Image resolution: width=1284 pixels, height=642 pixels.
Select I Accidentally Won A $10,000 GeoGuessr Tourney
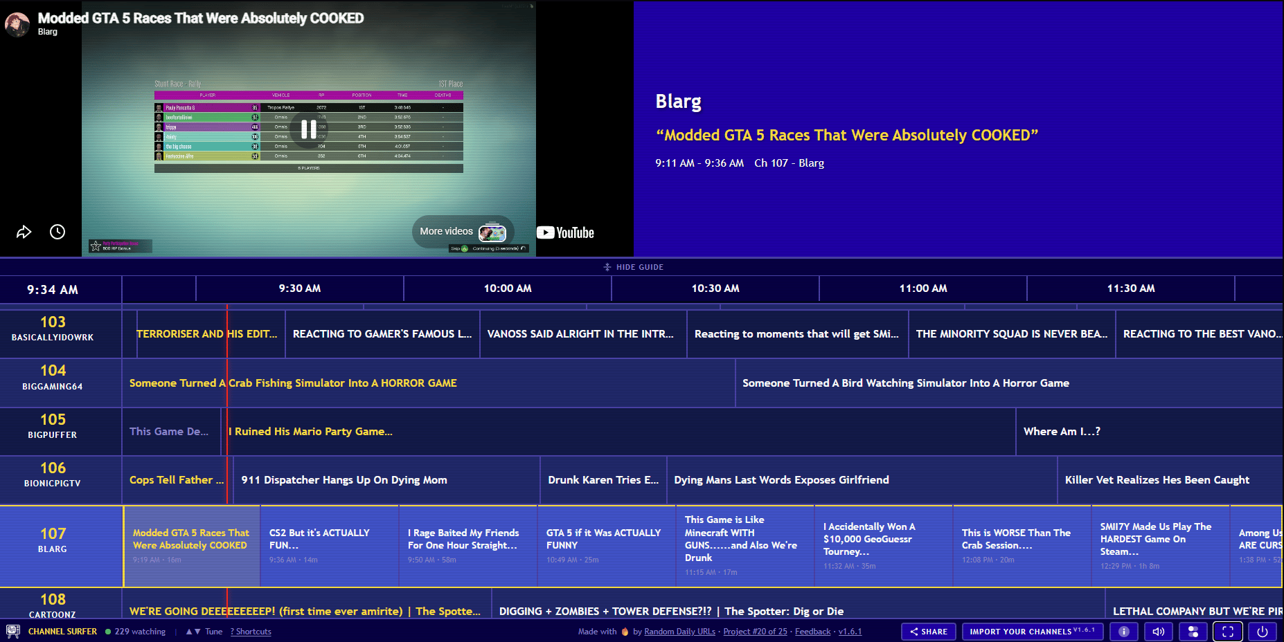884,546
